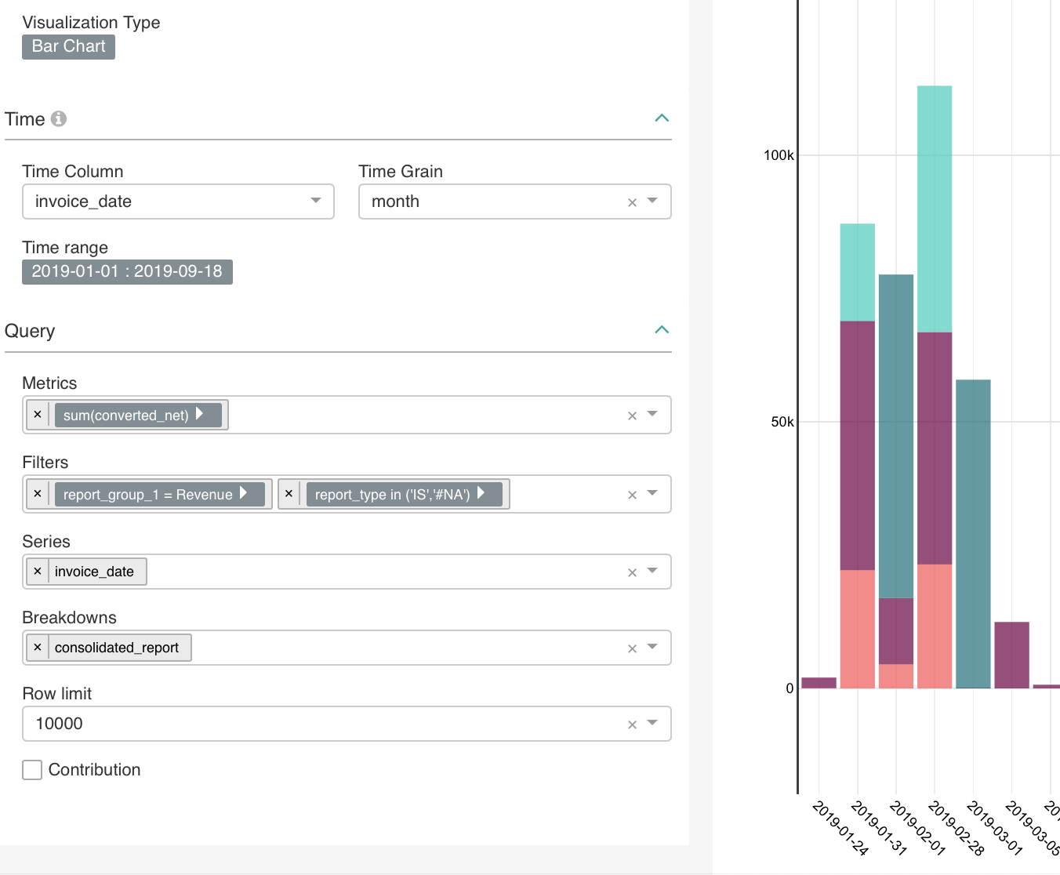This screenshot has height=875, width=1060.
Task: Open the Series dropdown arrow
Action: click(652, 571)
